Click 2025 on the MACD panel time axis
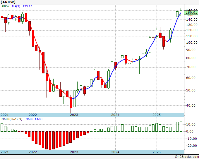This screenshot has width=199, height=159. [x=157, y=152]
